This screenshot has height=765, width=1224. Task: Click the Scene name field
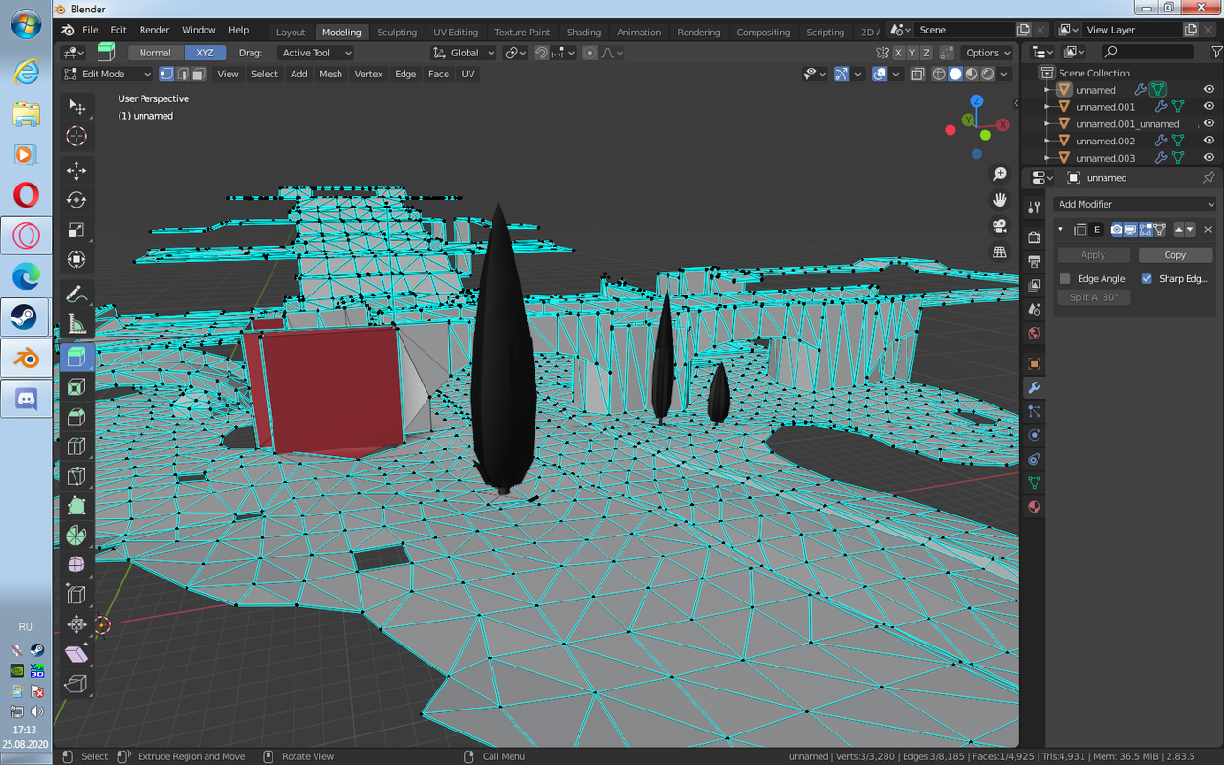964,30
